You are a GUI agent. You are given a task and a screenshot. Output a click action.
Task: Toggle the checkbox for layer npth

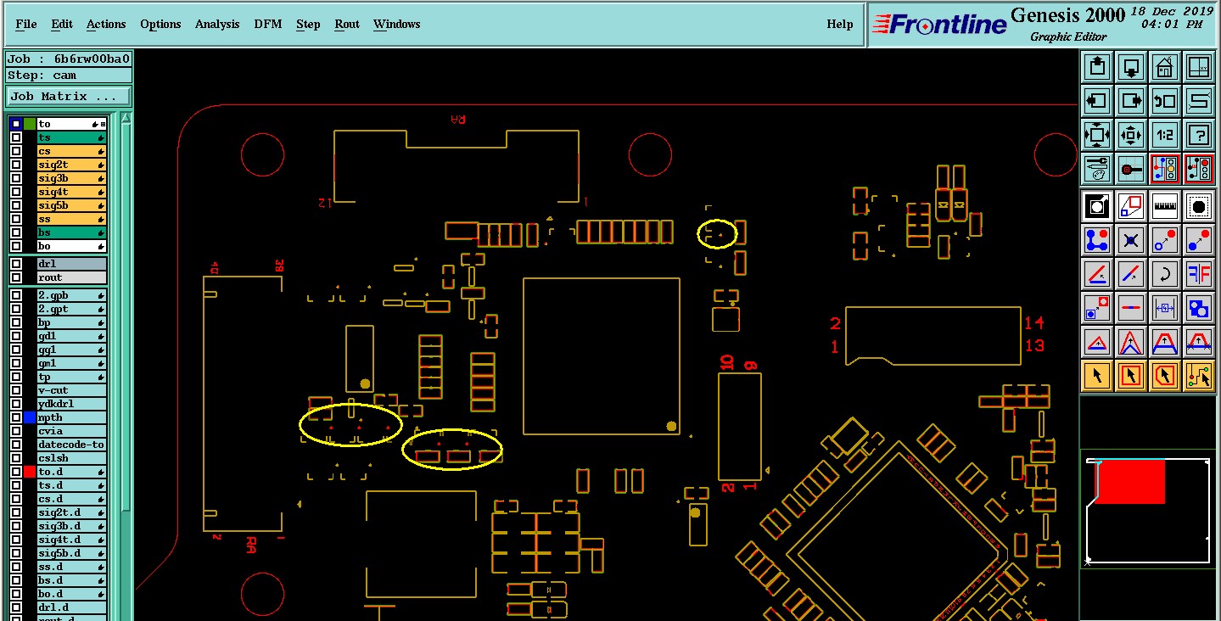click(x=16, y=417)
